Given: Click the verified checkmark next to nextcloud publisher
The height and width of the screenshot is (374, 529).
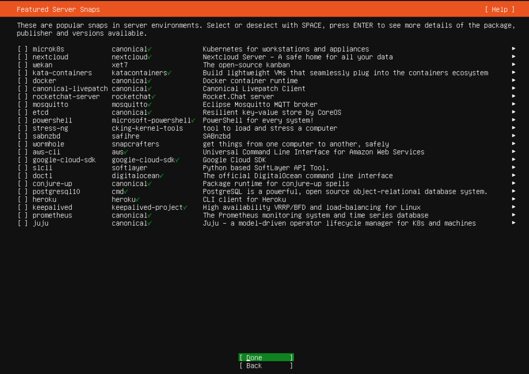Looking at the screenshot, I should tap(149, 57).
